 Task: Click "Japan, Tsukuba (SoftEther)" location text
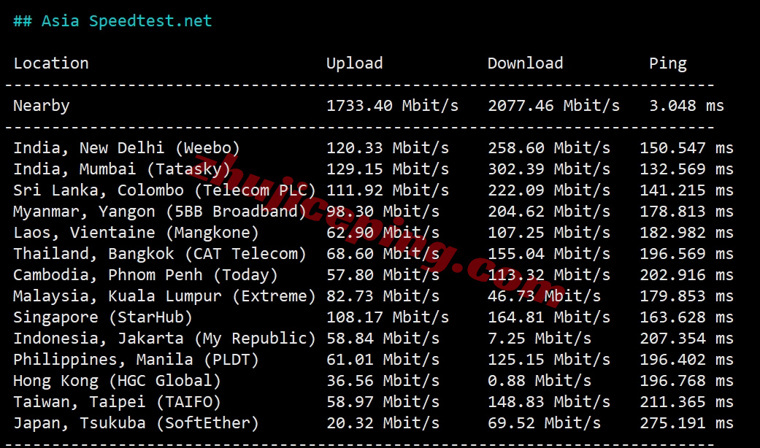pyautogui.click(x=137, y=423)
